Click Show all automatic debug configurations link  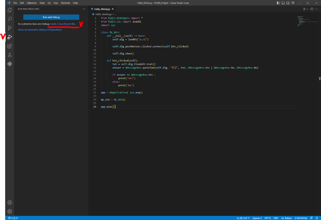coord(40,30)
